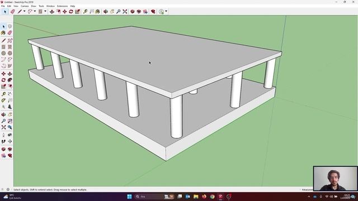Show hidden system tray icons chevron
The image size is (358, 201).
[x=309, y=197]
